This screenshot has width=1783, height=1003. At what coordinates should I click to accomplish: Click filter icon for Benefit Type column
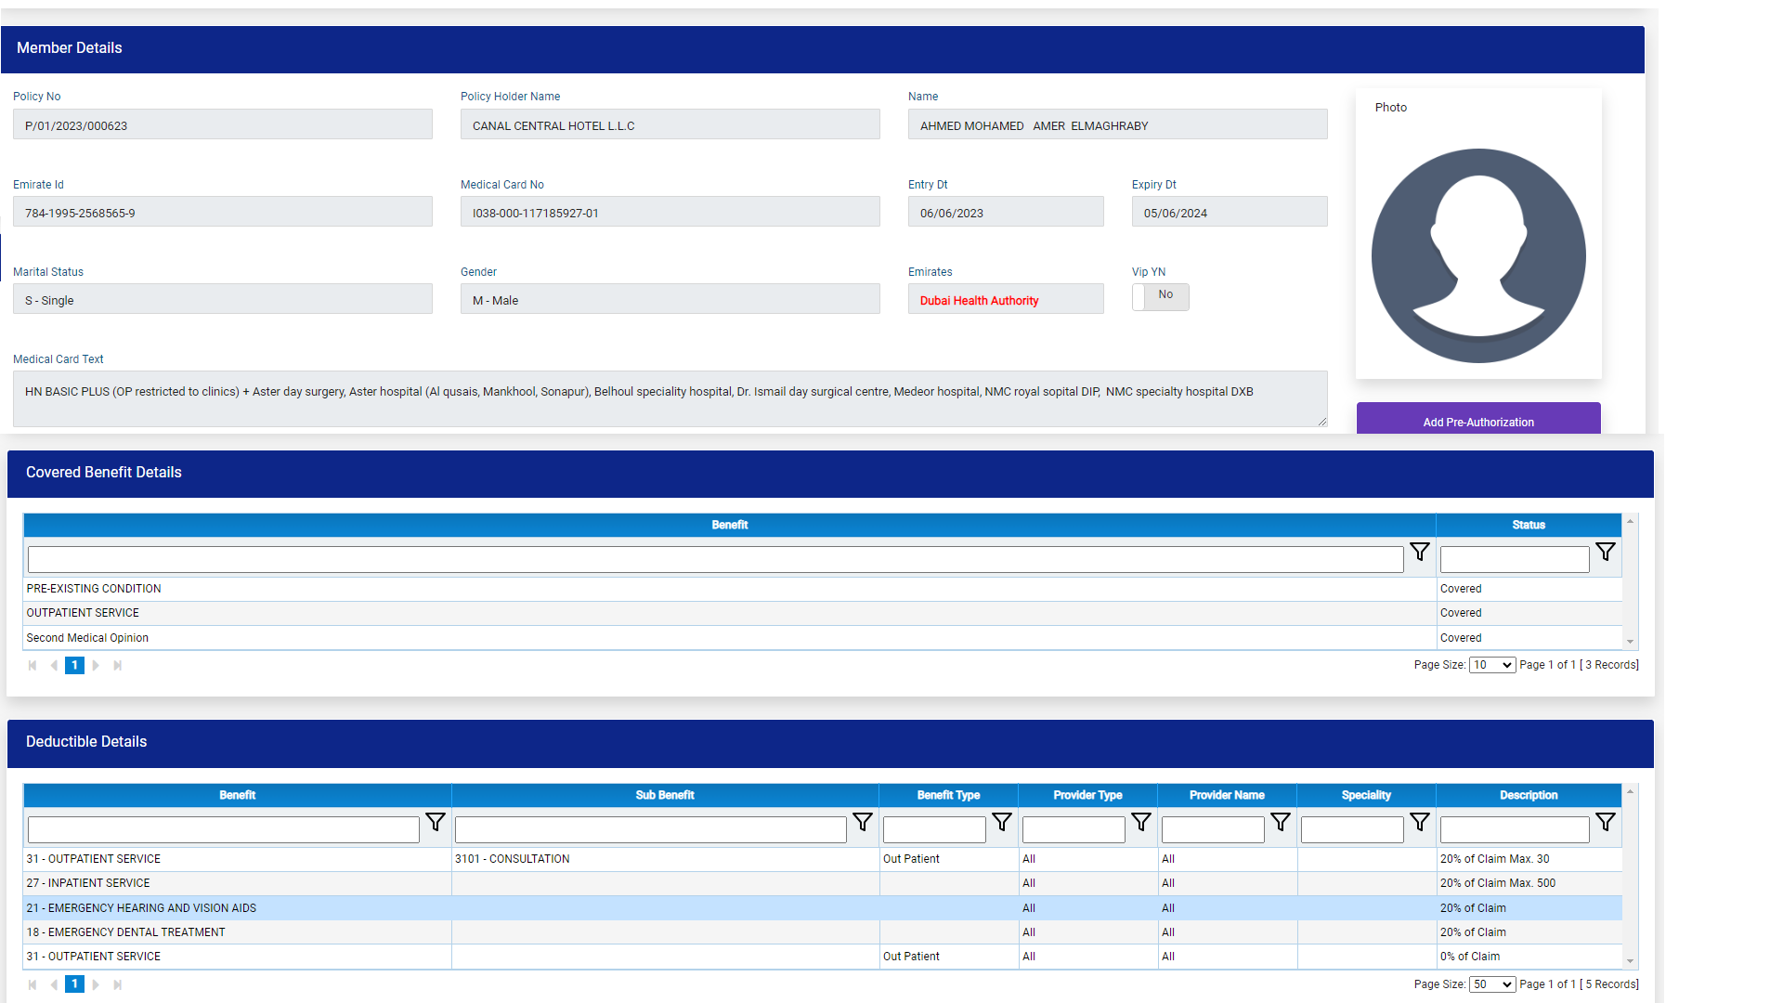(x=1001, y=822)
